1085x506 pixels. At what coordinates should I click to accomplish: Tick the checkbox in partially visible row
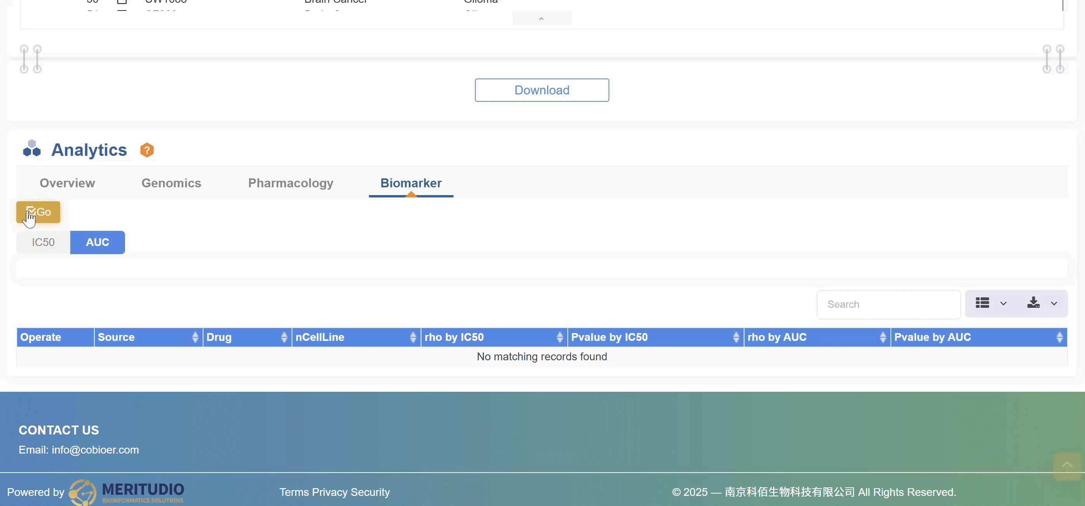(122, 2)
